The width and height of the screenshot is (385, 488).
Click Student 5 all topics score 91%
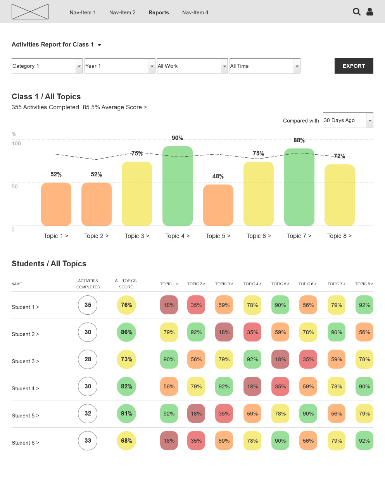tap(126, 414)
